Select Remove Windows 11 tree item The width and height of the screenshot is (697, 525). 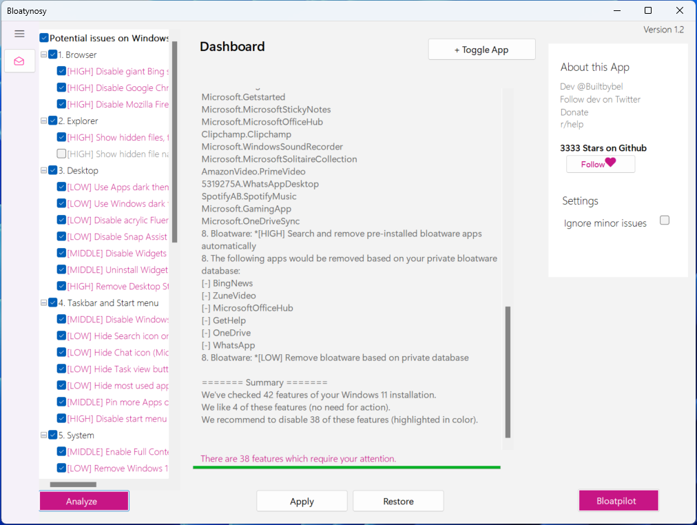click(118, 468)
